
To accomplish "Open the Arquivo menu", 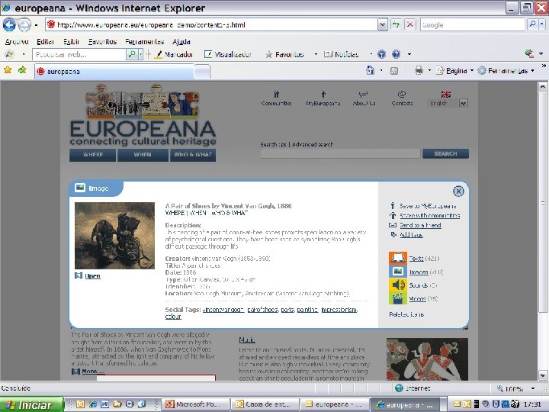I will coord(17,42).
